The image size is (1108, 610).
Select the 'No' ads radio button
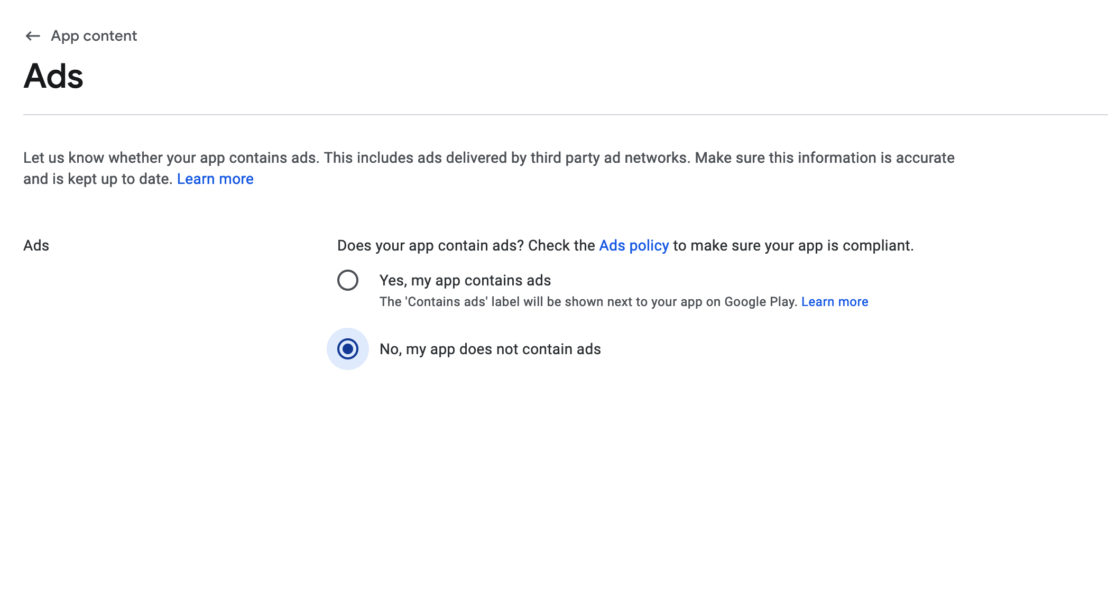click(x=348, y=349)
